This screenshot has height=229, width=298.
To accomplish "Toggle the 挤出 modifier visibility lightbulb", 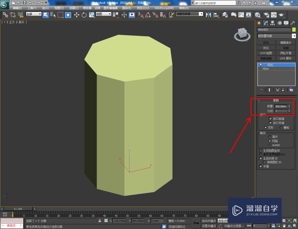I will [x=261, y=65].
